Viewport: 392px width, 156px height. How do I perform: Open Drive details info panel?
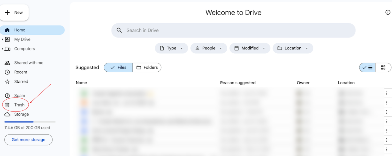pyautogui.click(x=388, y=12)
